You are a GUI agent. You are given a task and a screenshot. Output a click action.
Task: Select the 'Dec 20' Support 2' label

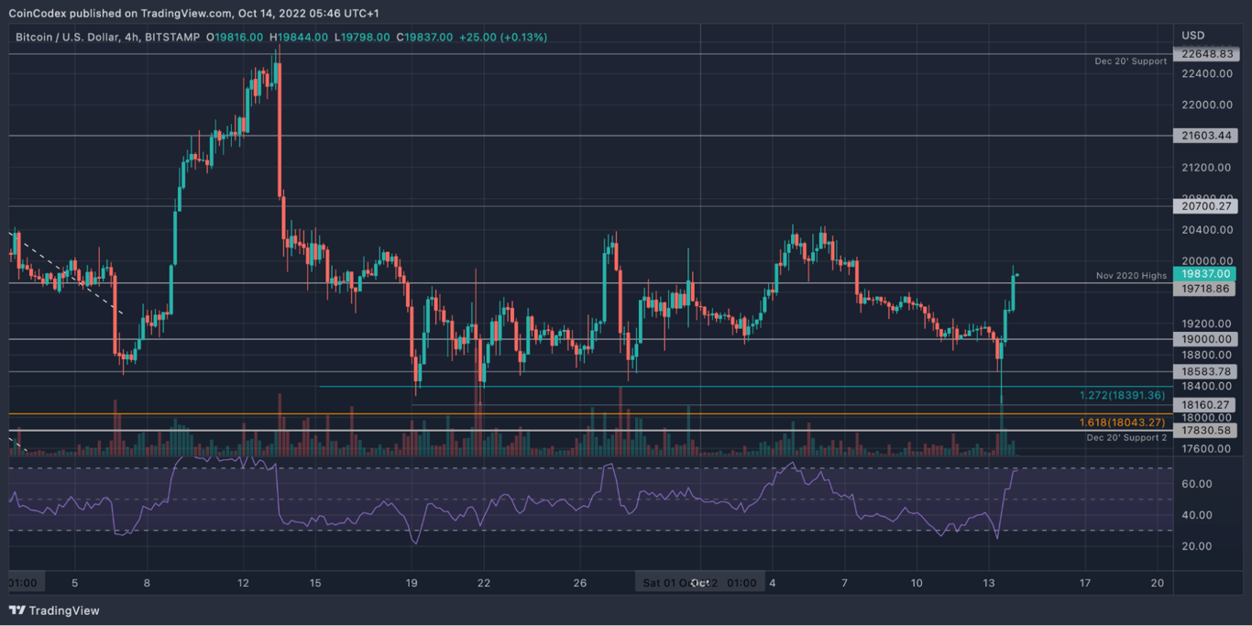click(1129, 439)
